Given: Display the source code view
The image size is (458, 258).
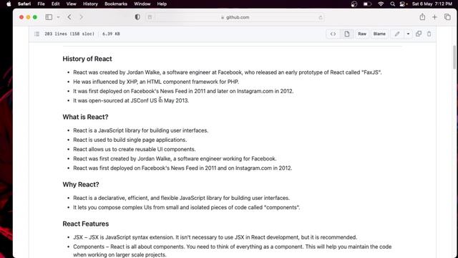Looking at the screenshot, I should coord(333,34).
